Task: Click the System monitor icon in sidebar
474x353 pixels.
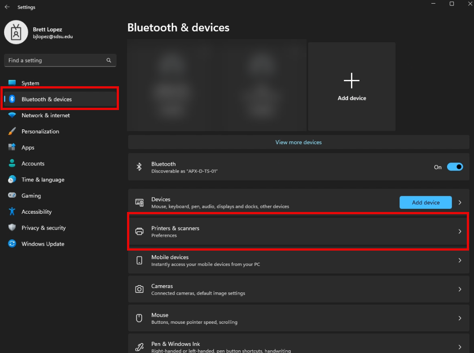Action: point(12,83)
